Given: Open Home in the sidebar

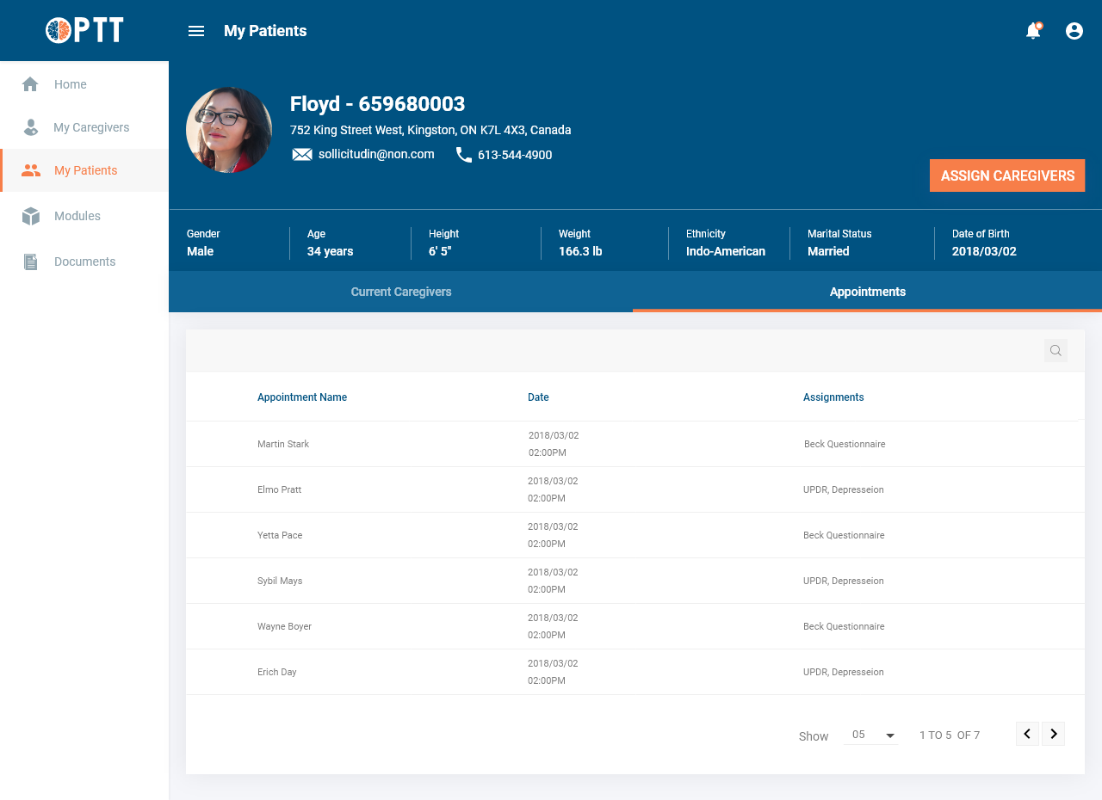Looking at the screenshot, I should (71, 84).
